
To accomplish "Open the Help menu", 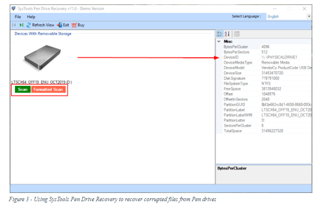I will click(x=31, y=17).
